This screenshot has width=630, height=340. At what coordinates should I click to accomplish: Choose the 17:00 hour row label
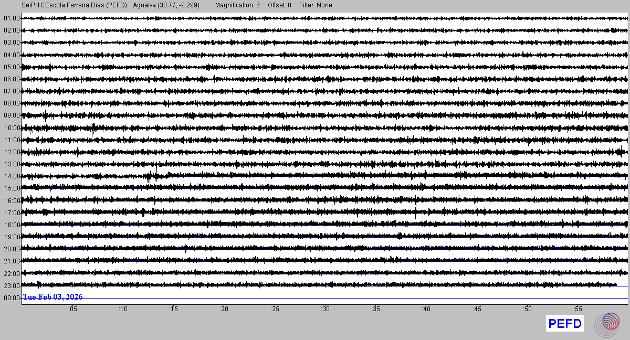pyautogui.click(x=11, y=213)
